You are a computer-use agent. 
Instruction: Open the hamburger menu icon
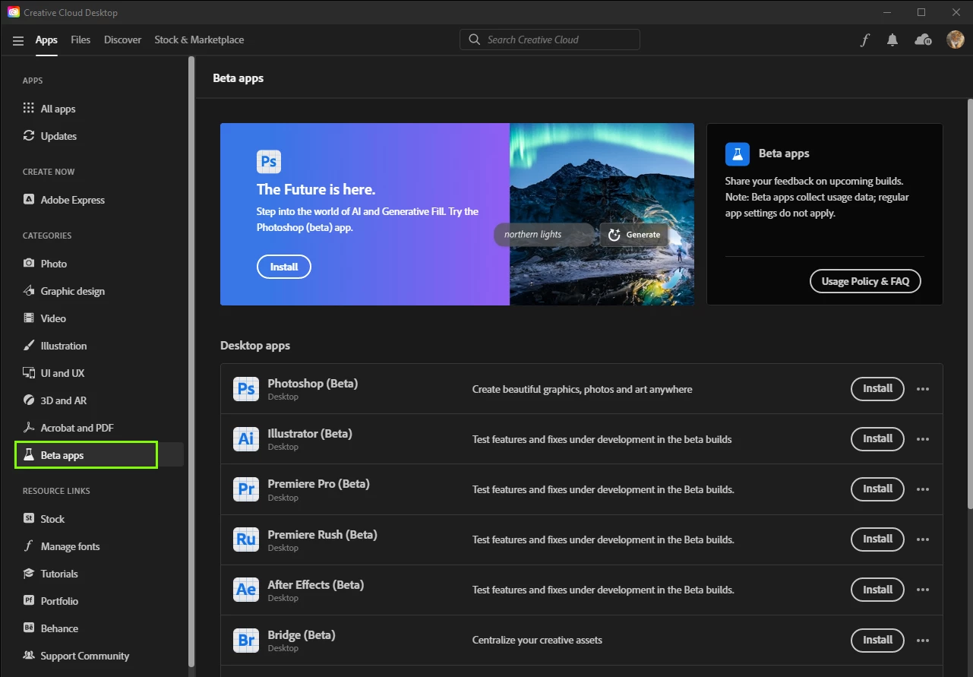pyautogui.click(x=18, y=40)
